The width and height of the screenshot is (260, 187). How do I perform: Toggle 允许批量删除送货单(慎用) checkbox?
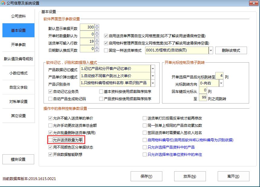coord(50,133)
